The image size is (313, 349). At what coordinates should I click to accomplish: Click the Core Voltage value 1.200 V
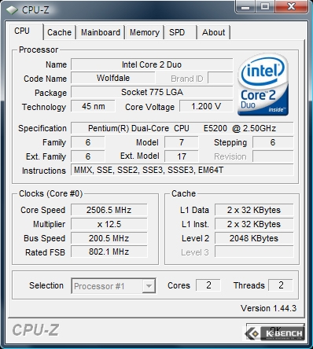pyautogui.click(x=206, y=106)
